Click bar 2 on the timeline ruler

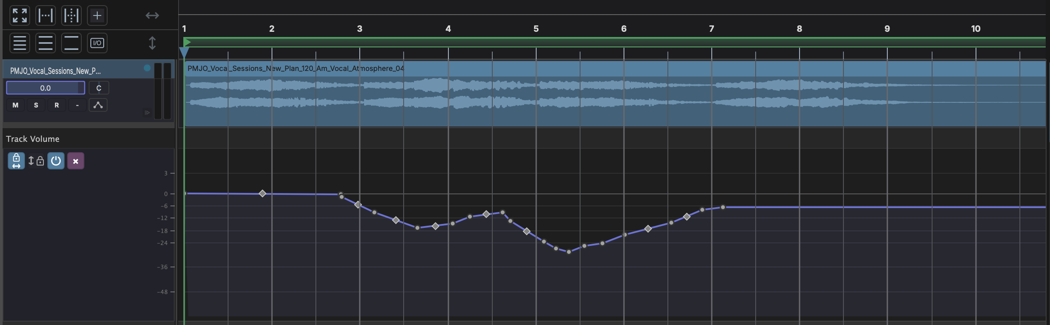click(272, 29)
